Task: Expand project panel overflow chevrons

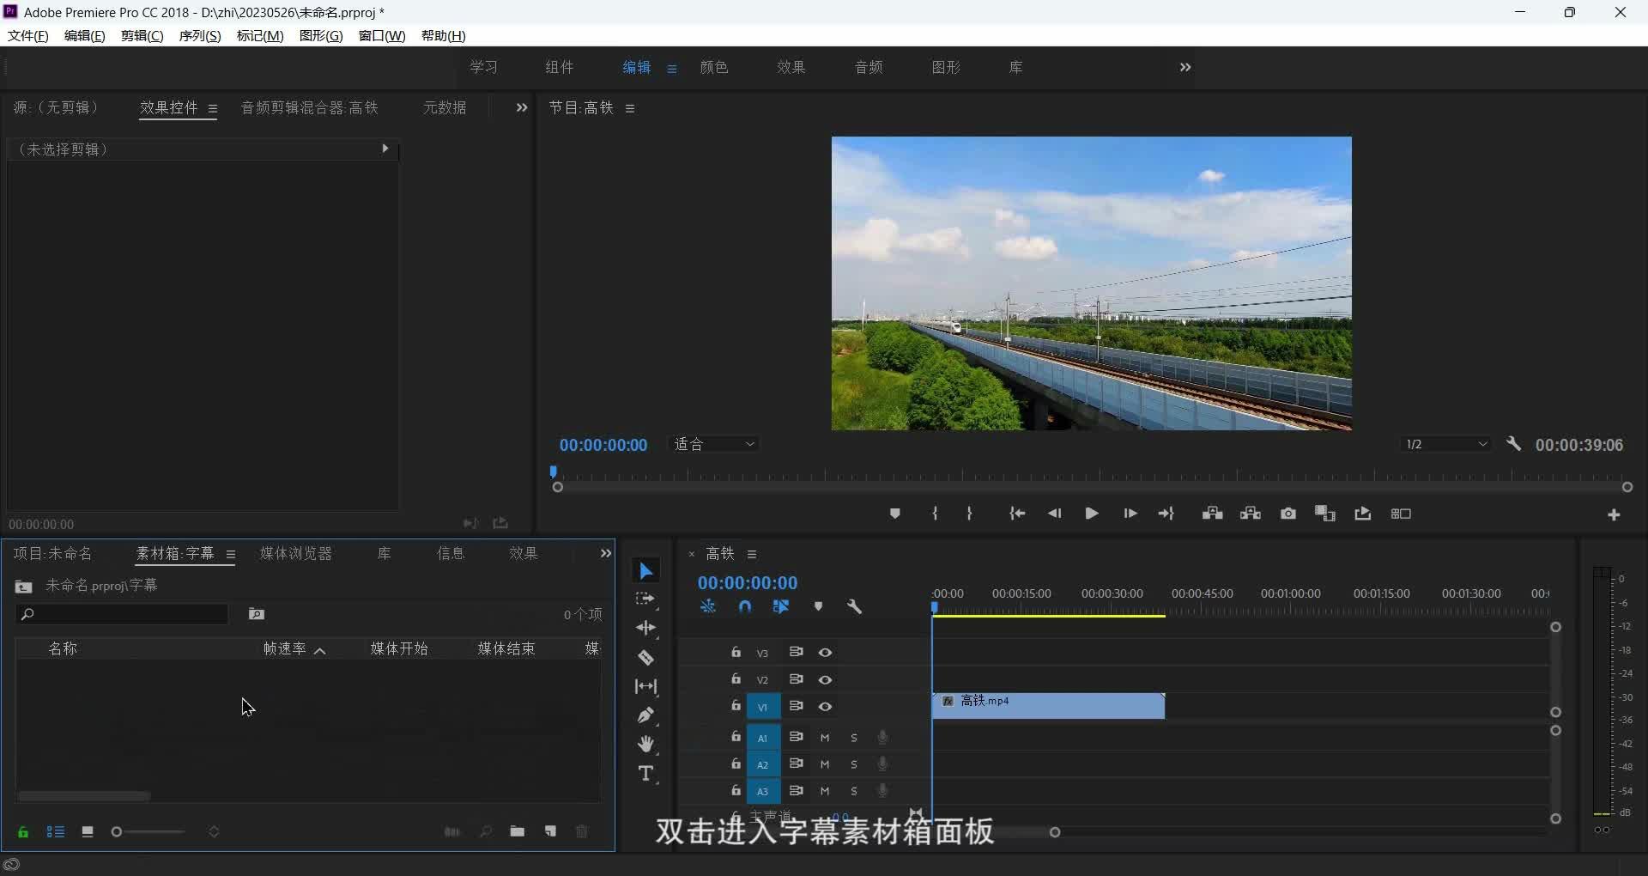Action: point(605,553)
